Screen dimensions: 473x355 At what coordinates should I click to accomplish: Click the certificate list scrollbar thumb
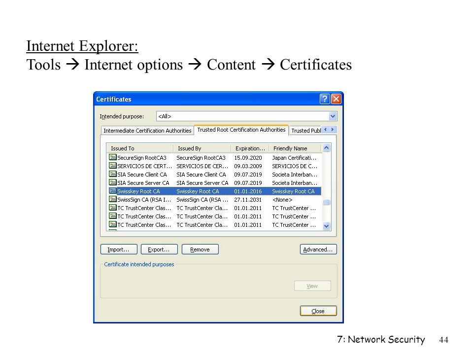(x=326, y=202)
